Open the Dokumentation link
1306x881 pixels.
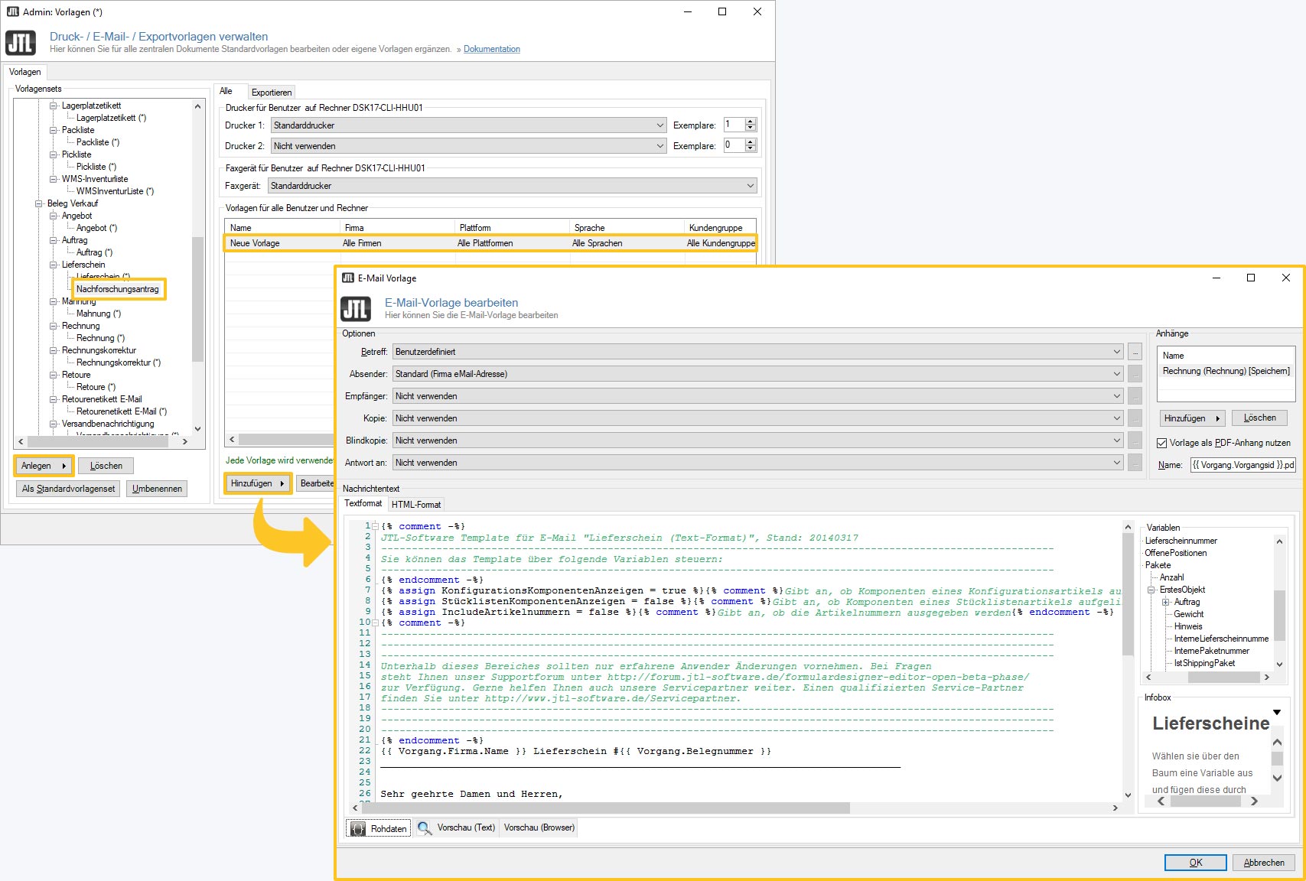tap(491, 49)
